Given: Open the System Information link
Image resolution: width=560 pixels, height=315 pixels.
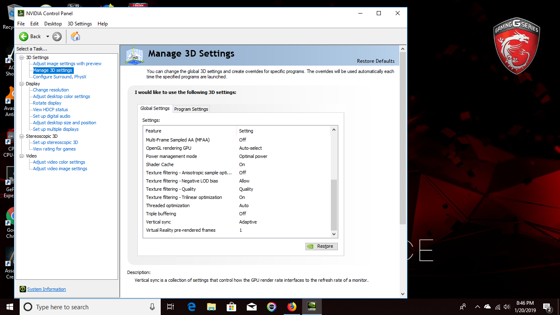Looking at the screenshot, I should click(x=46, y=289).
